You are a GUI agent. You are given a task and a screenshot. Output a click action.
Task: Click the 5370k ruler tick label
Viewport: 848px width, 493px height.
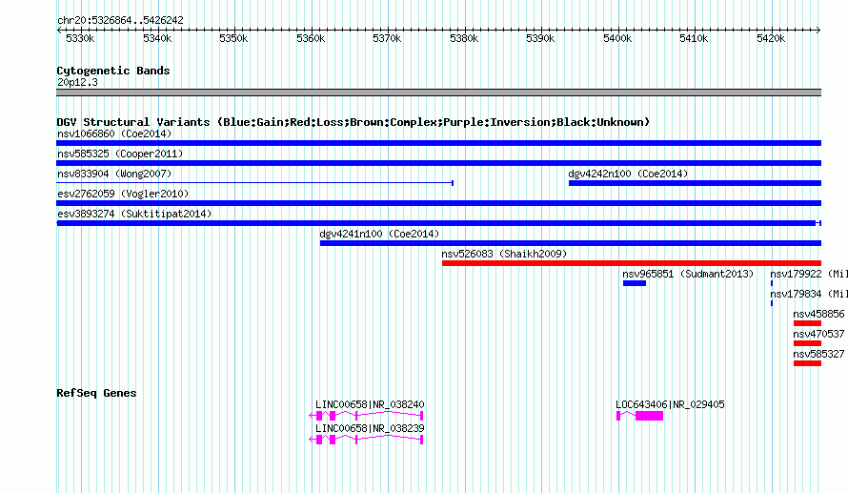point(387,38)
